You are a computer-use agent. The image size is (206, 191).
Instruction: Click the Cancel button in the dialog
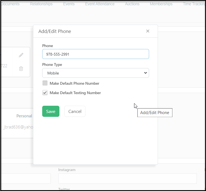pyautogui.click(x=75, y=111)
